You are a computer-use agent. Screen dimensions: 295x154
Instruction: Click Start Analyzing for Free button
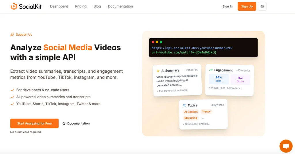coord(35,124)
